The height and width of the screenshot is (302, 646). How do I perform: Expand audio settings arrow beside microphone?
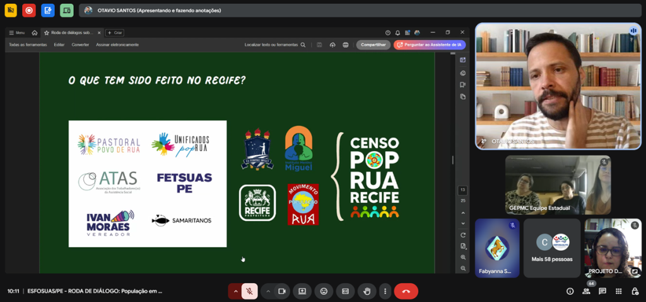(x=236, y=291)
